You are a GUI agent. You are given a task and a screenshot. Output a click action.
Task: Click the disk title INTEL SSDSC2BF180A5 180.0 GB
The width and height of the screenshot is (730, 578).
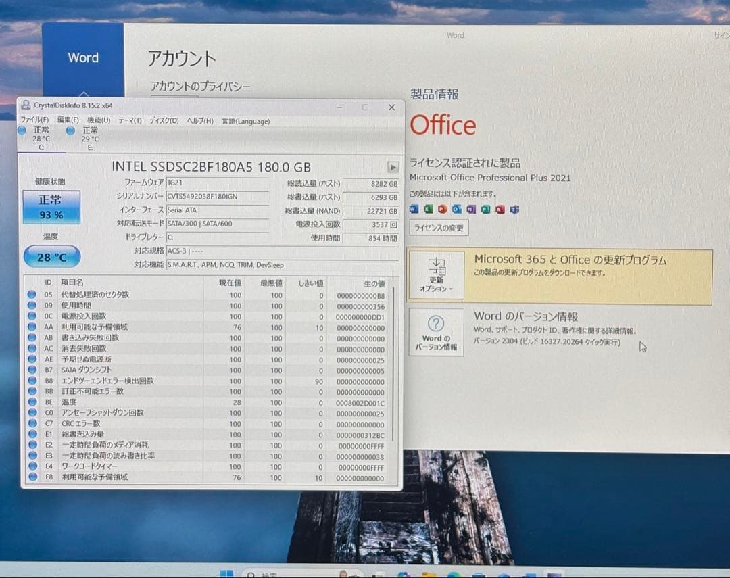click(211, 167)
